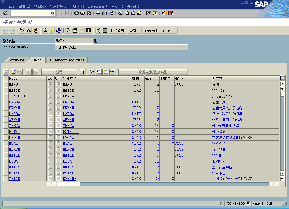
Task: Click the Create New Session icon
Action: pos(148,13)
